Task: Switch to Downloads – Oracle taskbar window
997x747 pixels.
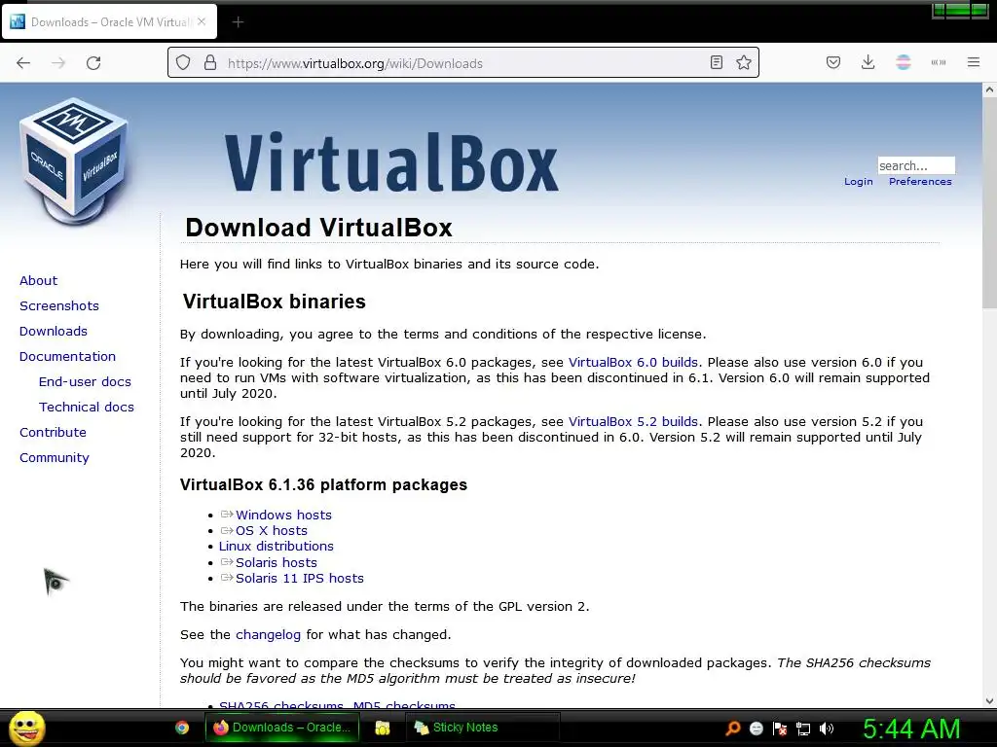Action: pyautogui.click(x=282, y=728)
